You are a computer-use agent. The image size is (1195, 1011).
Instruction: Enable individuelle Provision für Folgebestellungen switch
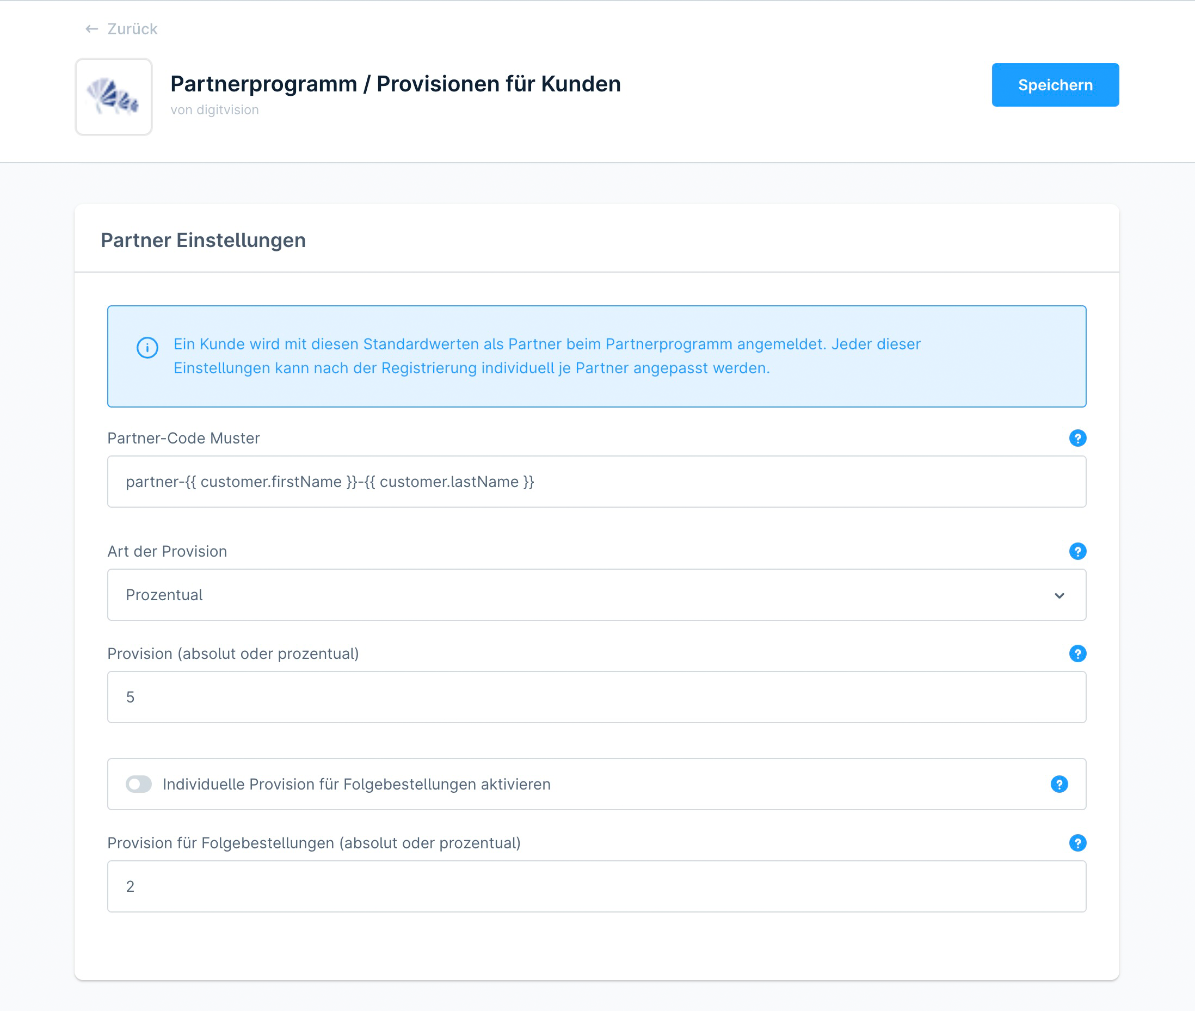pos(139,784)
